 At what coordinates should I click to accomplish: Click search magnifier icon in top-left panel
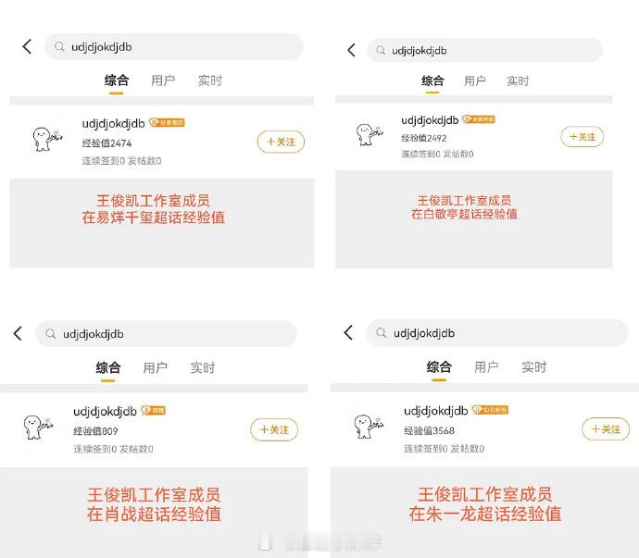(x=59, y=47)
